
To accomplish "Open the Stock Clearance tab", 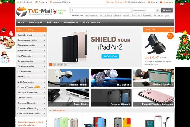I will [x=92, y=22].
